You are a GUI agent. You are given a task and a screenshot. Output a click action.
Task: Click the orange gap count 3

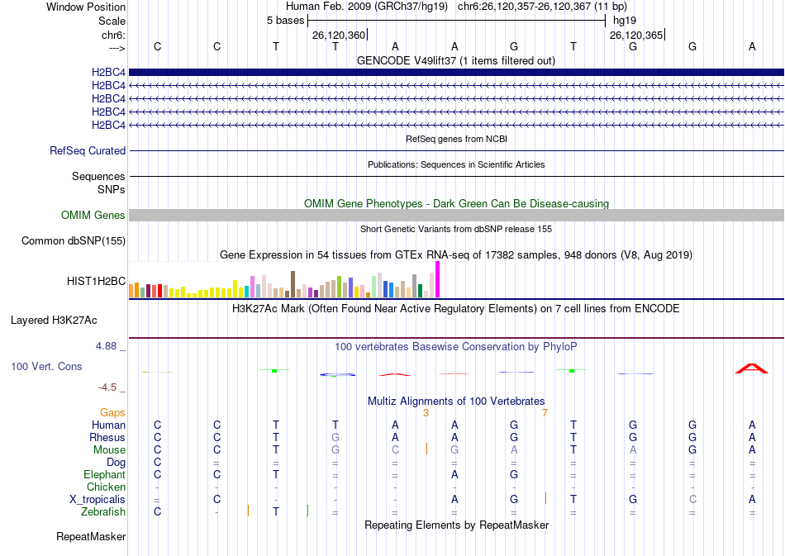[x=426, y=413]
